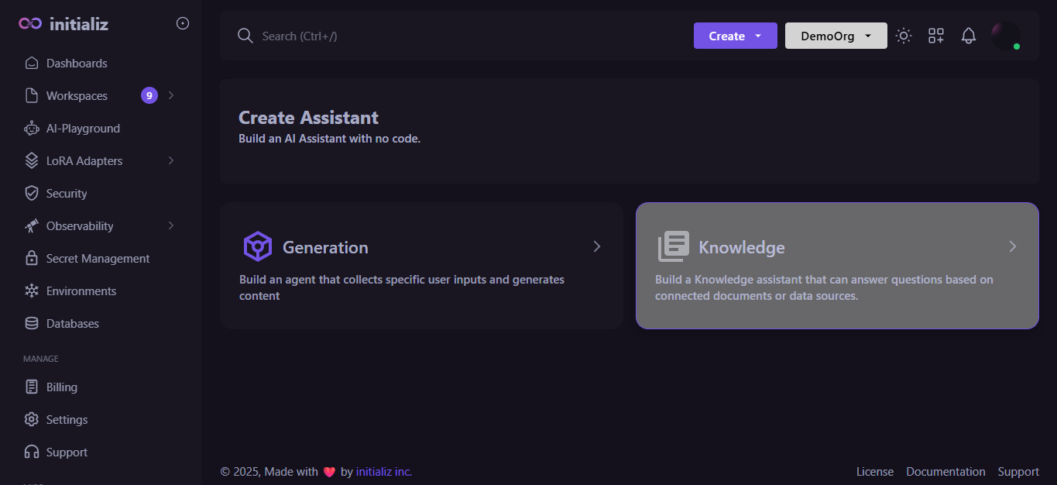Expand the Workspaces submenu chevron
Viewport: 1057px width, 485px height.
coord(171,95)
